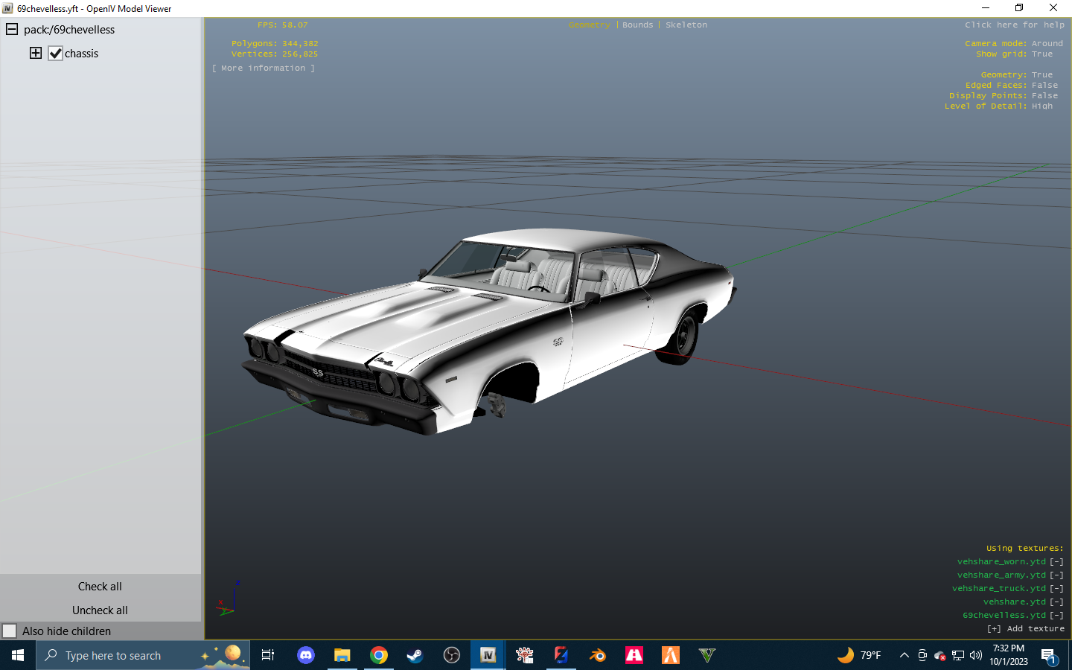The width and height of the screenshot is (1072, 670).
Task: Expand the chassis tree node
Action: tap(36, 53)
